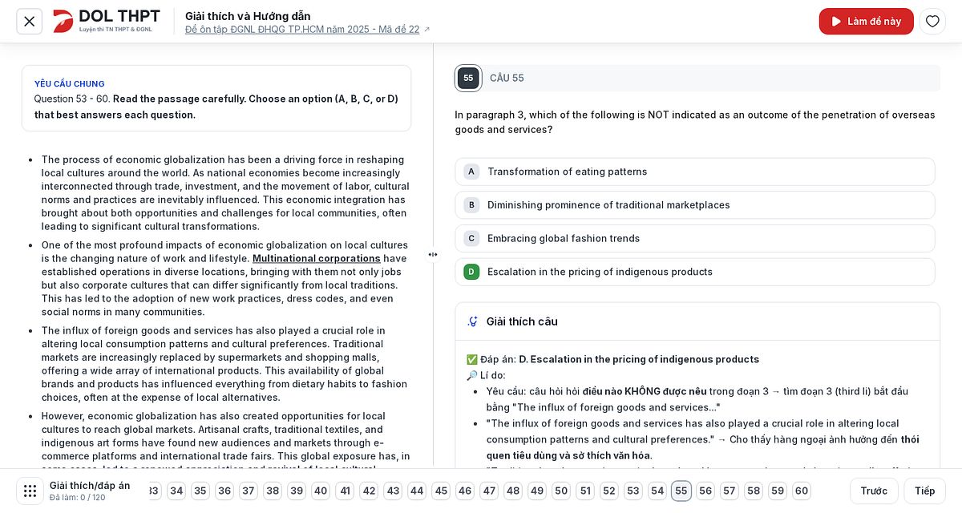Select answer D Escalation in pricing
Image resolution: width=962 pixels, height=513 pixels.
tap(694, 272)
